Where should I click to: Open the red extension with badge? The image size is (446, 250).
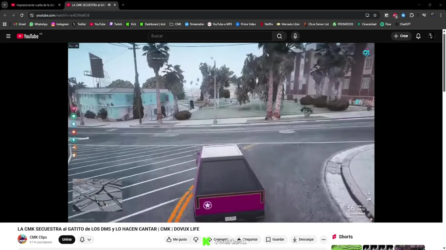click(395, 15)
